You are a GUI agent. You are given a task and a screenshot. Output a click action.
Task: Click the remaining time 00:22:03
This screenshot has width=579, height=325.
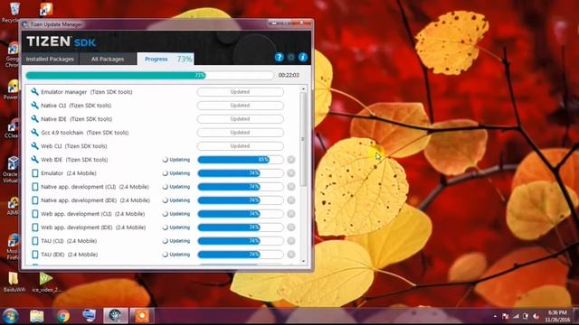[289, 75]
